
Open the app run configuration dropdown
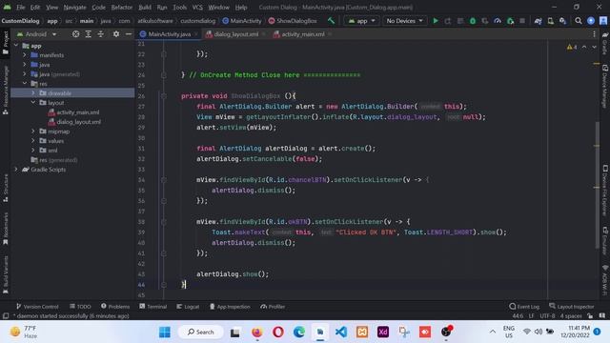click(361, 21)
